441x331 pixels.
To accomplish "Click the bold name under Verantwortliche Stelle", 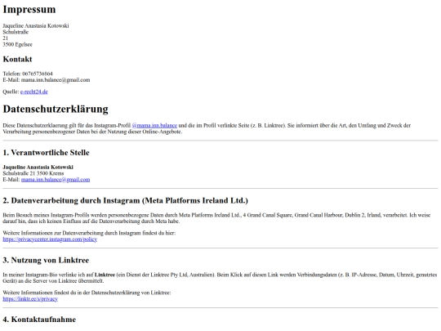I will coord(38,167).
